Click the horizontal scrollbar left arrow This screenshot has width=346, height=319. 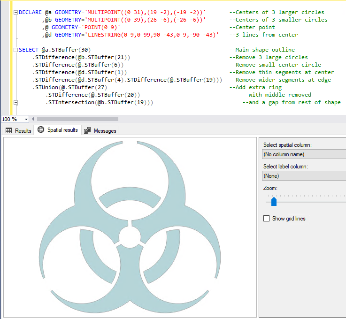pyautogui.click(x=33, y=119)
